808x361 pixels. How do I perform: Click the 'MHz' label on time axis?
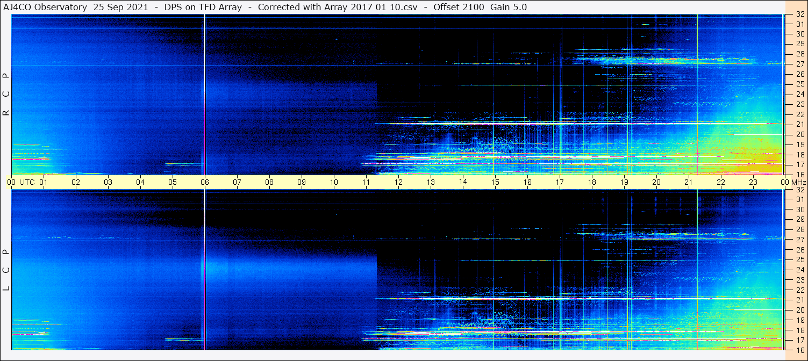coord(798,182)
